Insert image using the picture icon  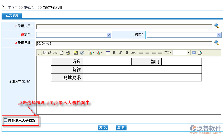76,53
